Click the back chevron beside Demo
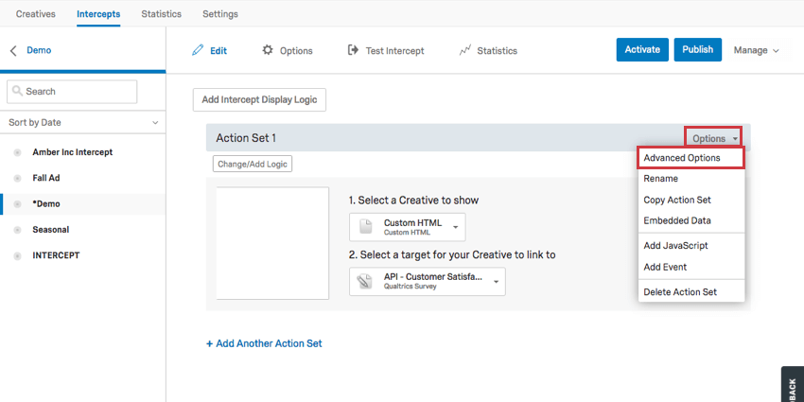Viewport: 804px width, 402px height. (13, 51)
